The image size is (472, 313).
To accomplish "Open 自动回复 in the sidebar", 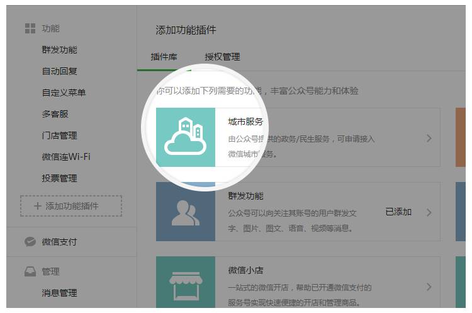I will [60, 71].
